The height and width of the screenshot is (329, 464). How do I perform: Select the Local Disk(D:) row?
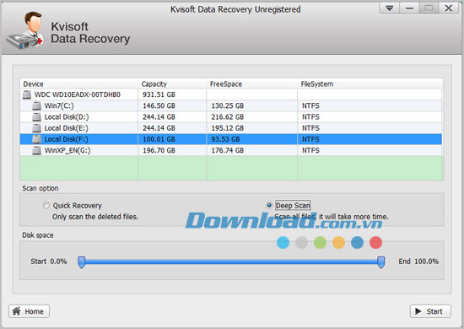231,117
